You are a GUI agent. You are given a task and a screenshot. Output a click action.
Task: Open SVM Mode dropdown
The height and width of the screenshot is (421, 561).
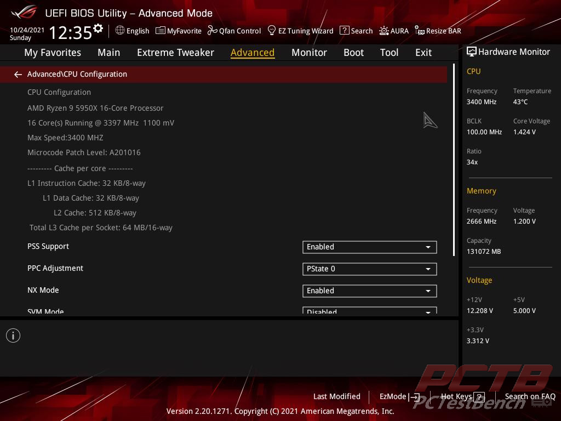tap(370, 310)
